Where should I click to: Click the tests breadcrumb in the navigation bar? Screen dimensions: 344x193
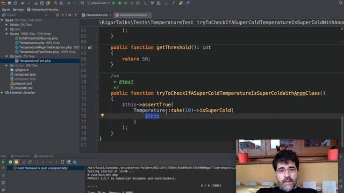click(x=18, y=10)
